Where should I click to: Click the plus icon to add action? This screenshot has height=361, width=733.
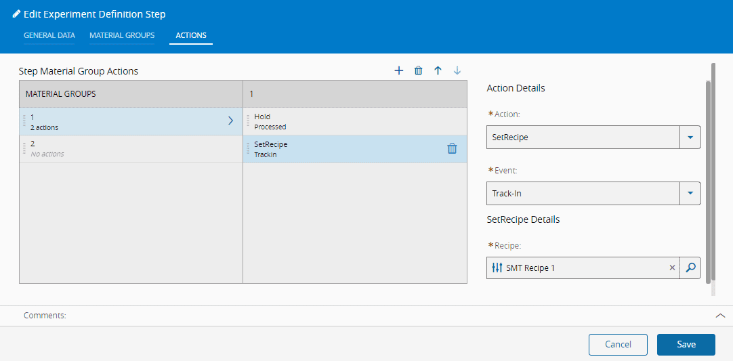(399, 70)
